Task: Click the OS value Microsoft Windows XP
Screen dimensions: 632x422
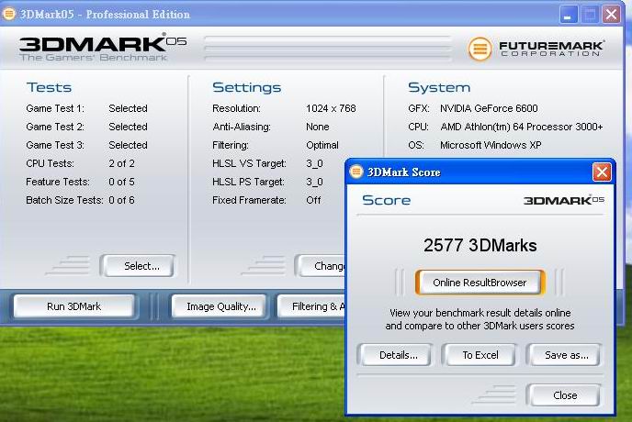Action: (x=491, y=145)
